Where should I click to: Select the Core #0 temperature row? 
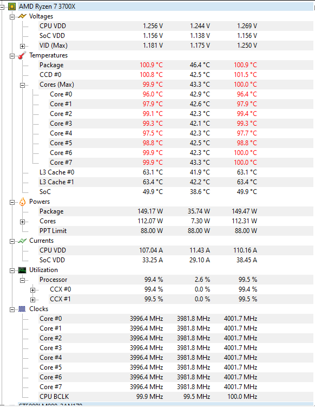(181, 94)
